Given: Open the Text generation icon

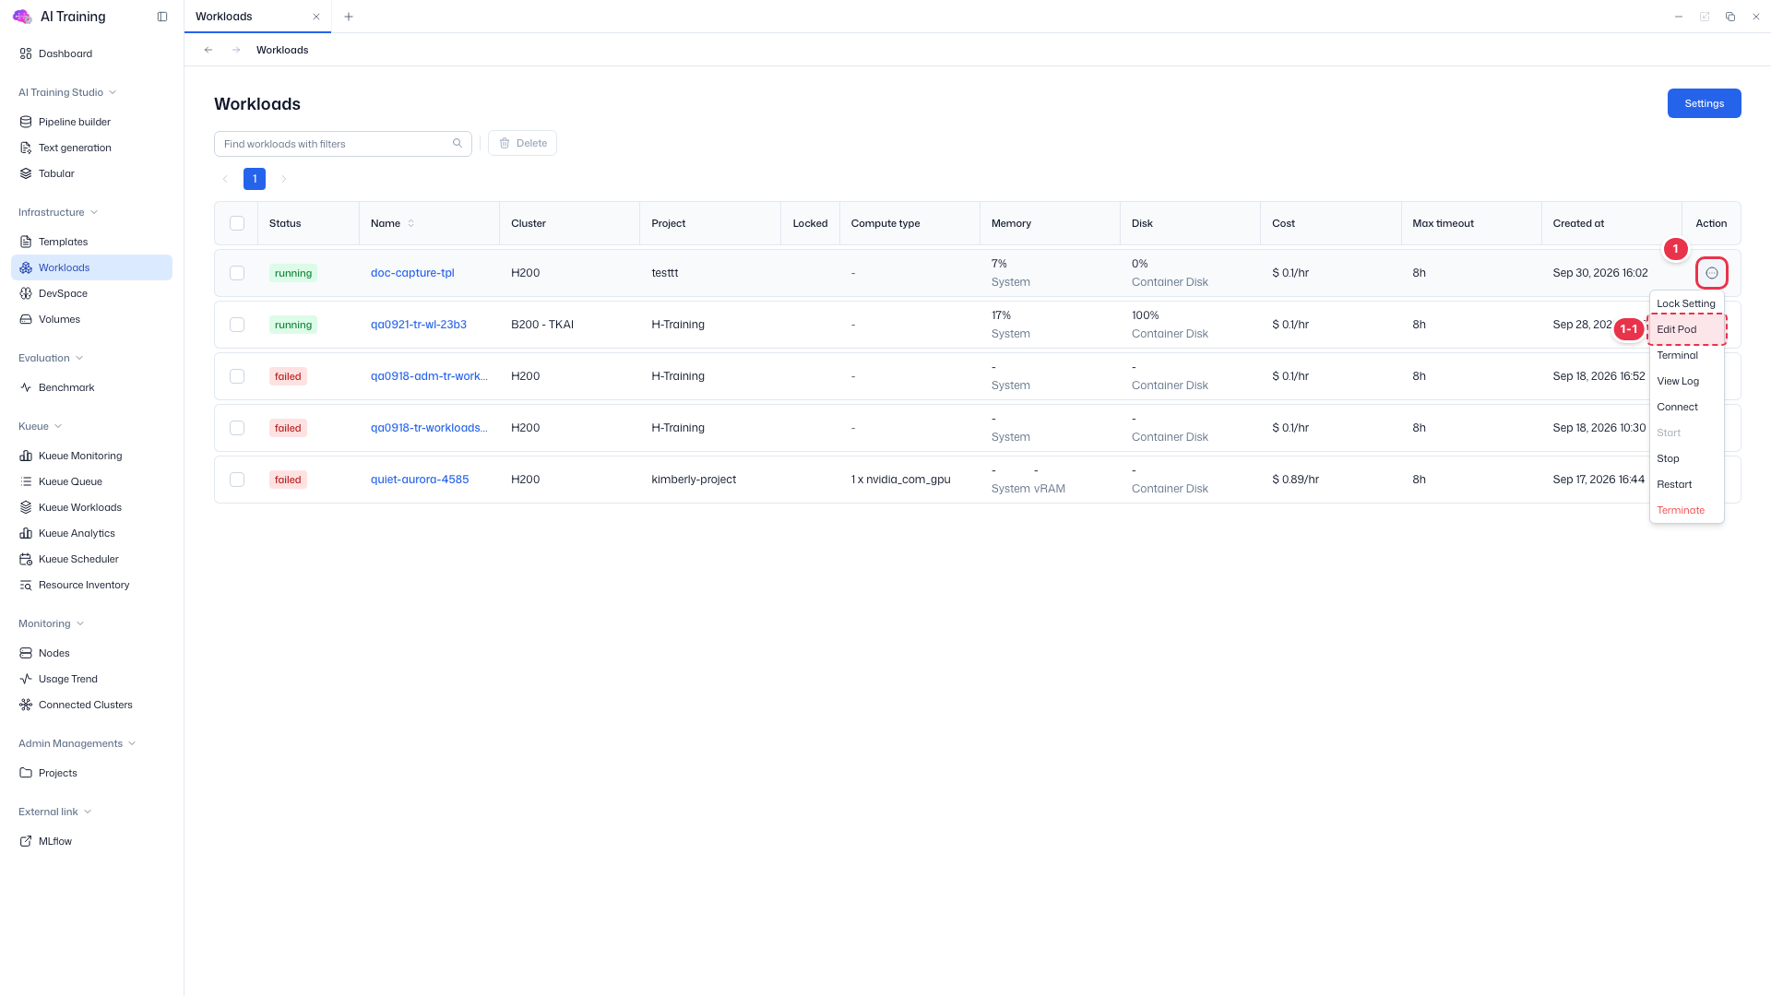Looking at the screenshot, I should [x=26, y=148].
